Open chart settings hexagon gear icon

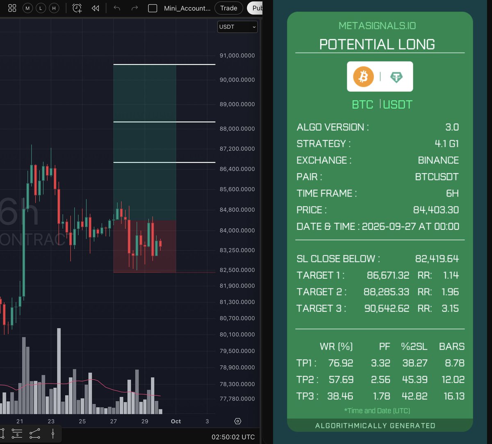coord(237,421)
